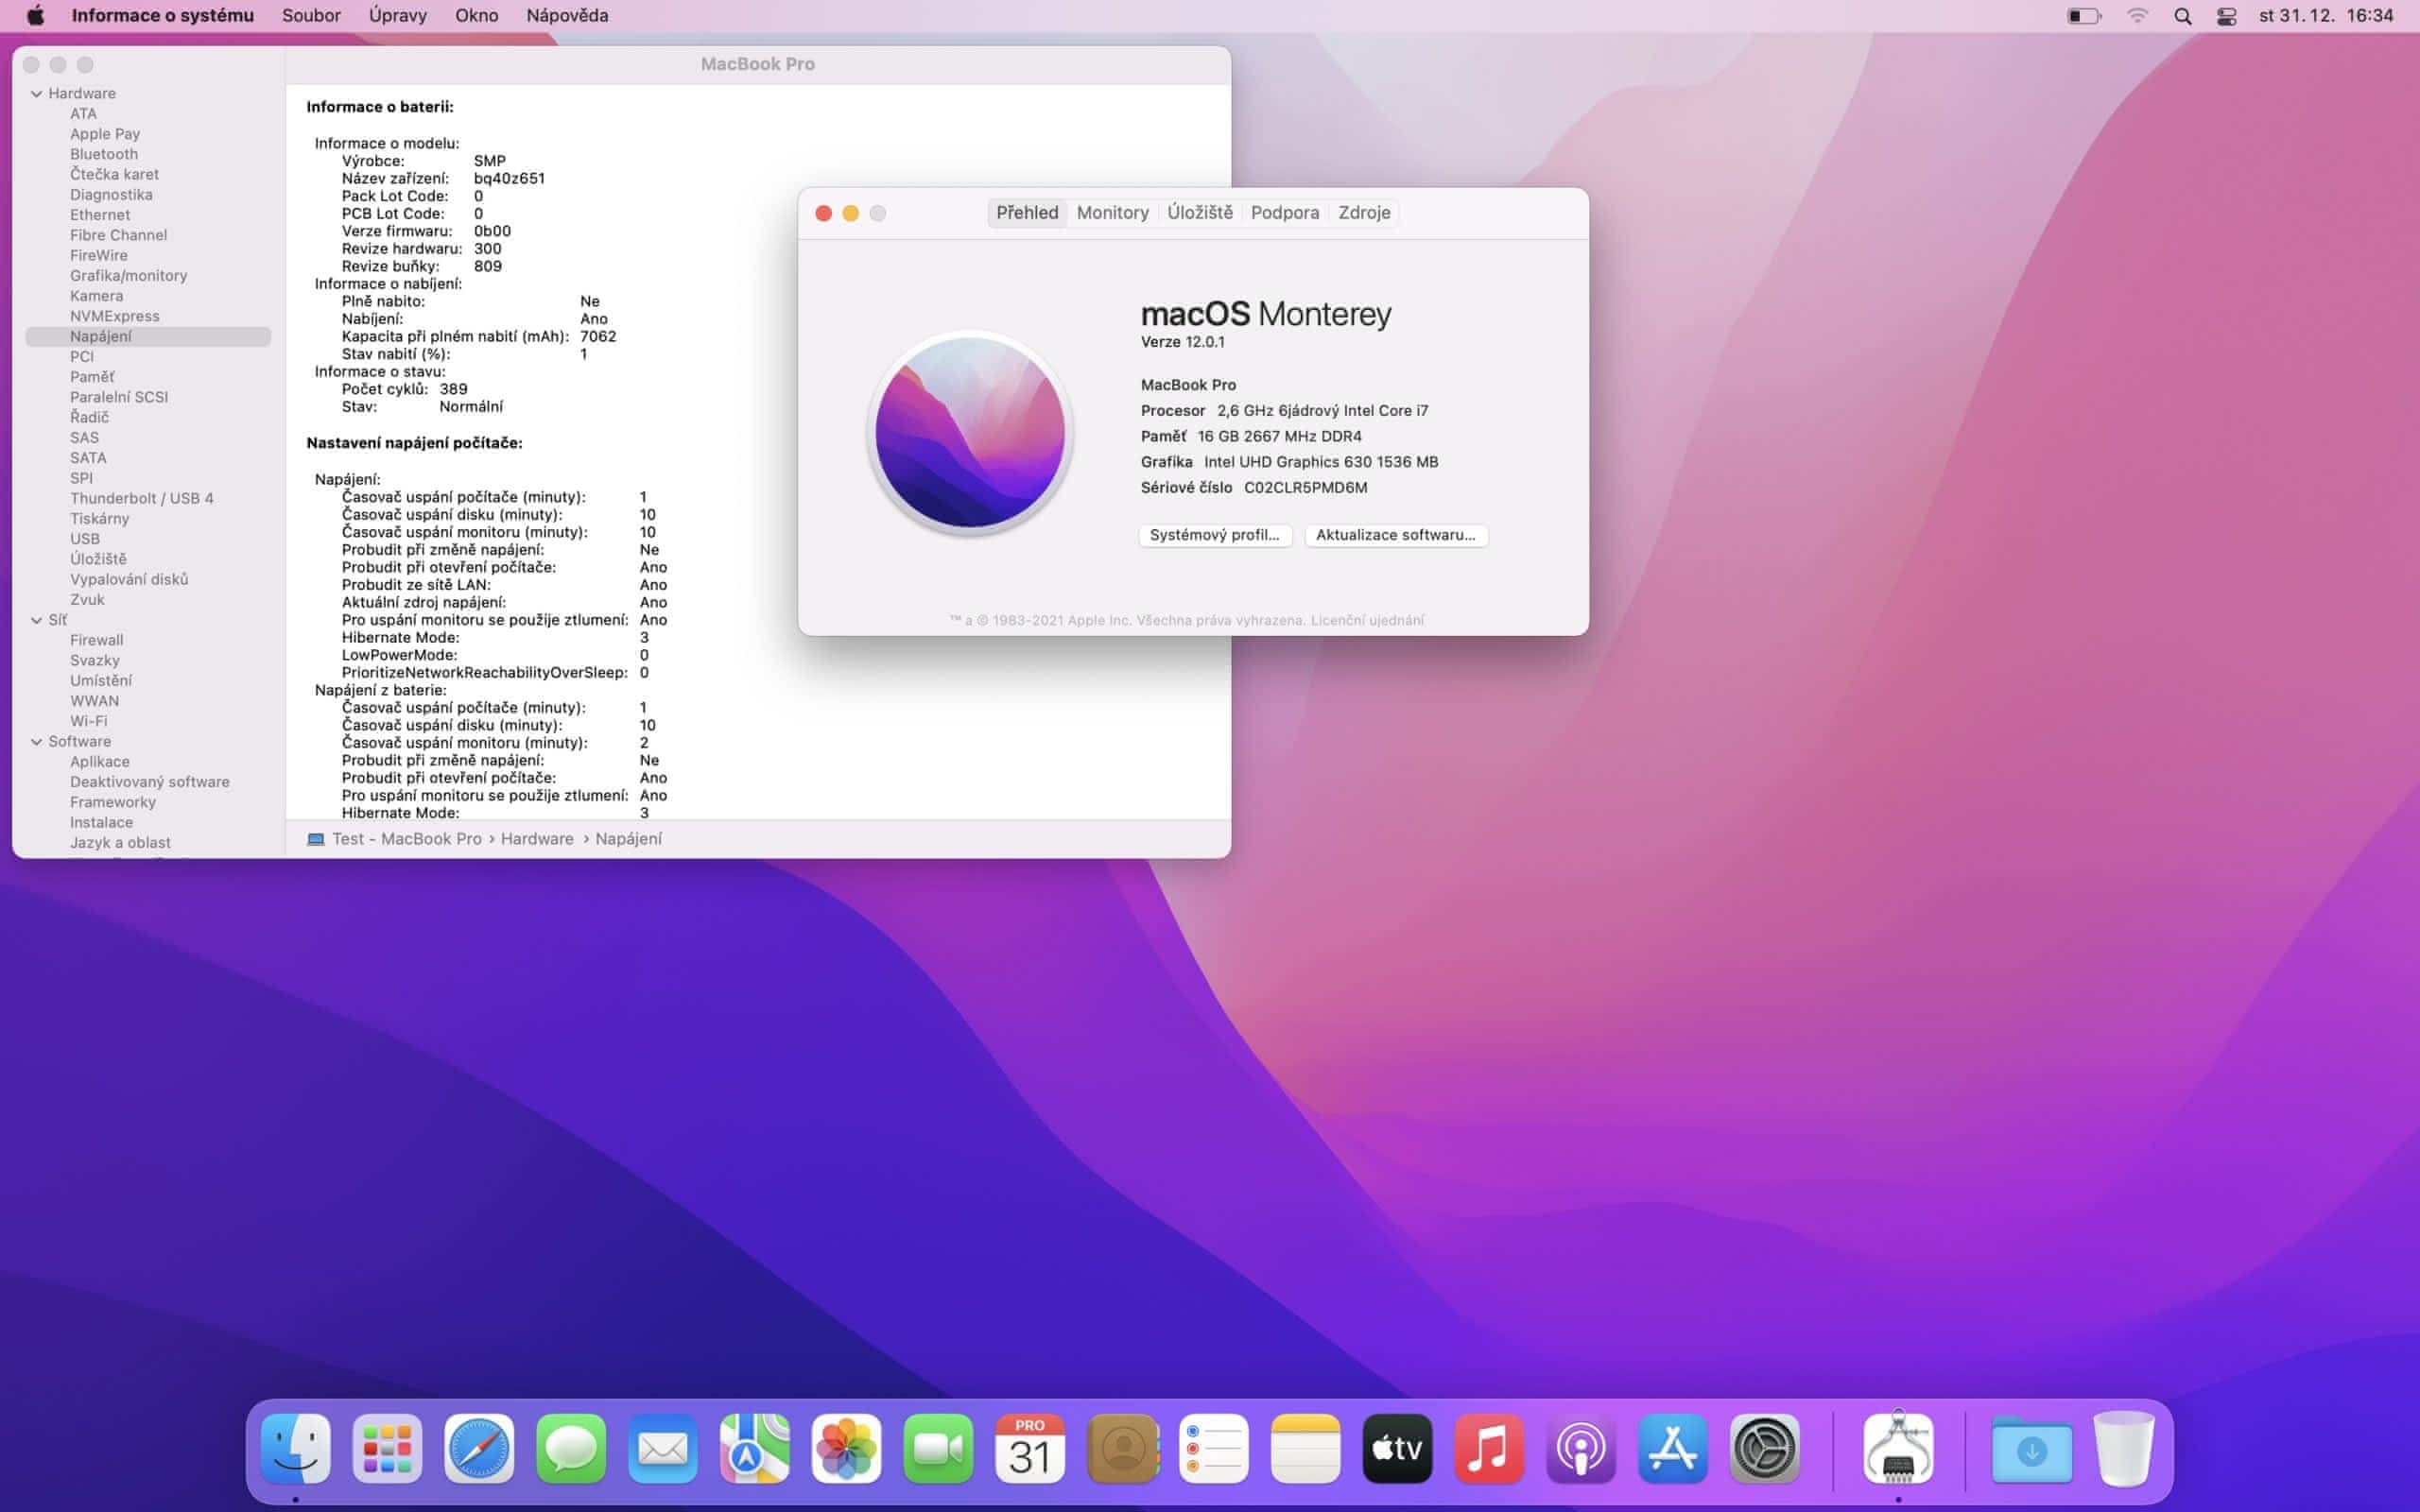2420x1512 pixels.
Task: Open Control Center in menu bar
Action: [2226, 16]
